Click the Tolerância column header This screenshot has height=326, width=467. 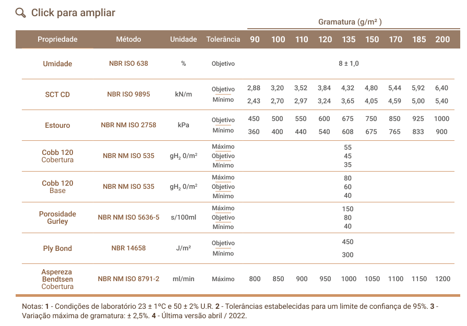[223, 39]
